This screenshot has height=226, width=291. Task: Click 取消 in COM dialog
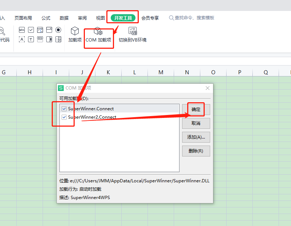196,123
